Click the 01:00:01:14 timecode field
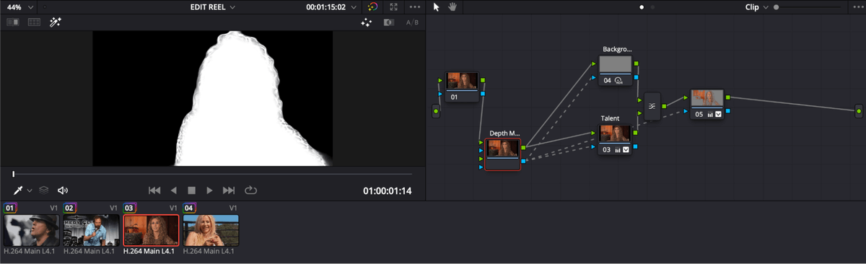This screenshot has height=264, width=866. (387, 191)
